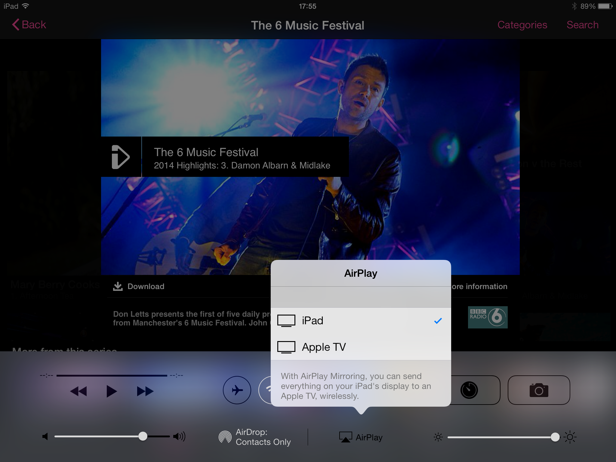Open AirDrop sharing options

(255, 437)
